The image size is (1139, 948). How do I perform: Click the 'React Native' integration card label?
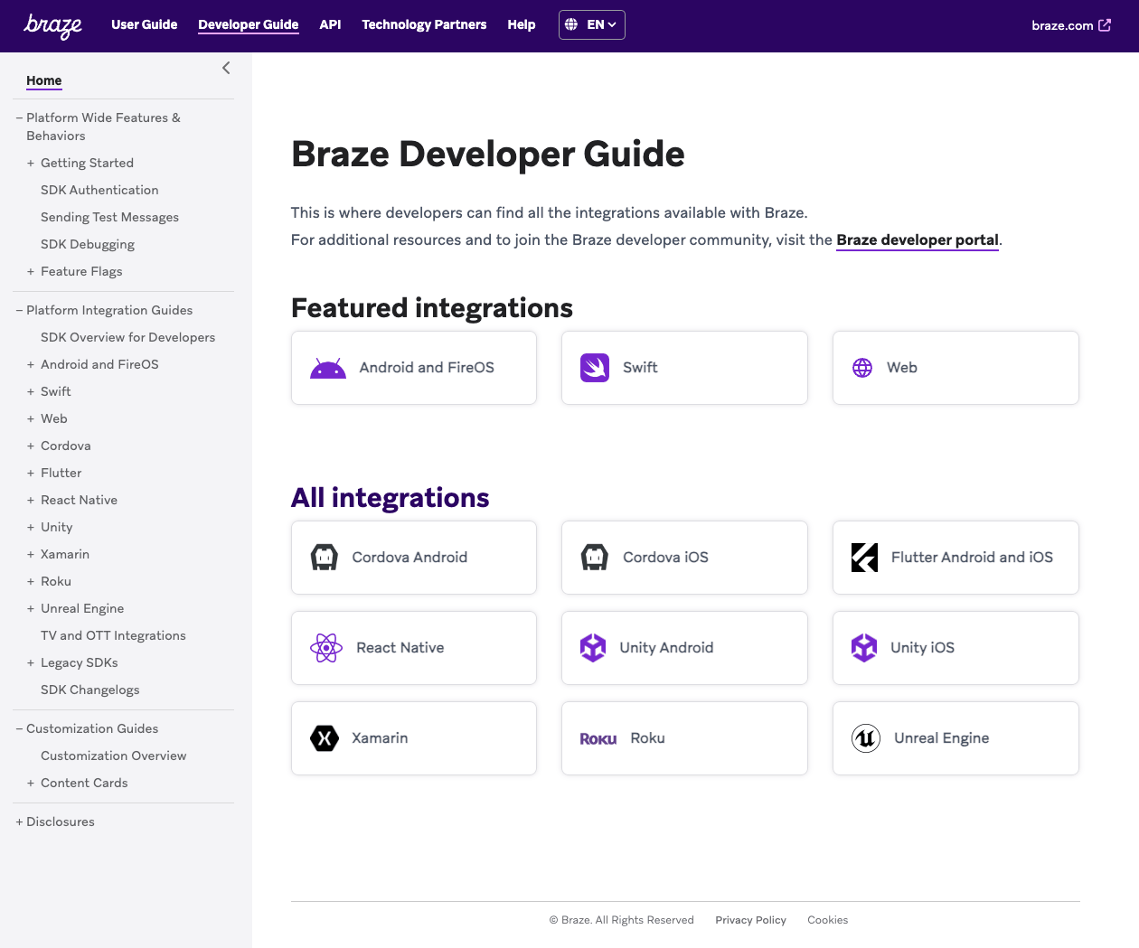[400, 648]
